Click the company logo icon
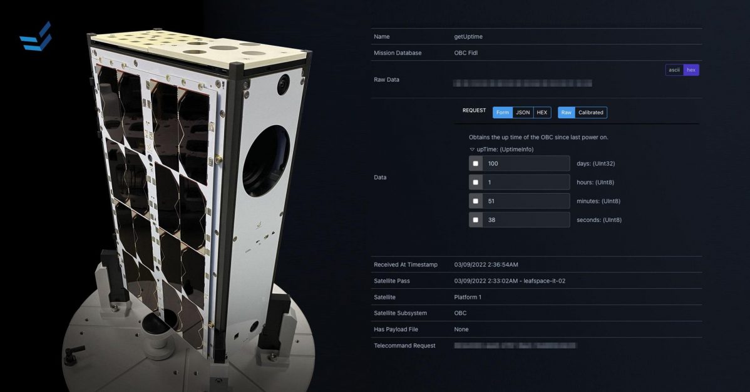 click(36, 36)
